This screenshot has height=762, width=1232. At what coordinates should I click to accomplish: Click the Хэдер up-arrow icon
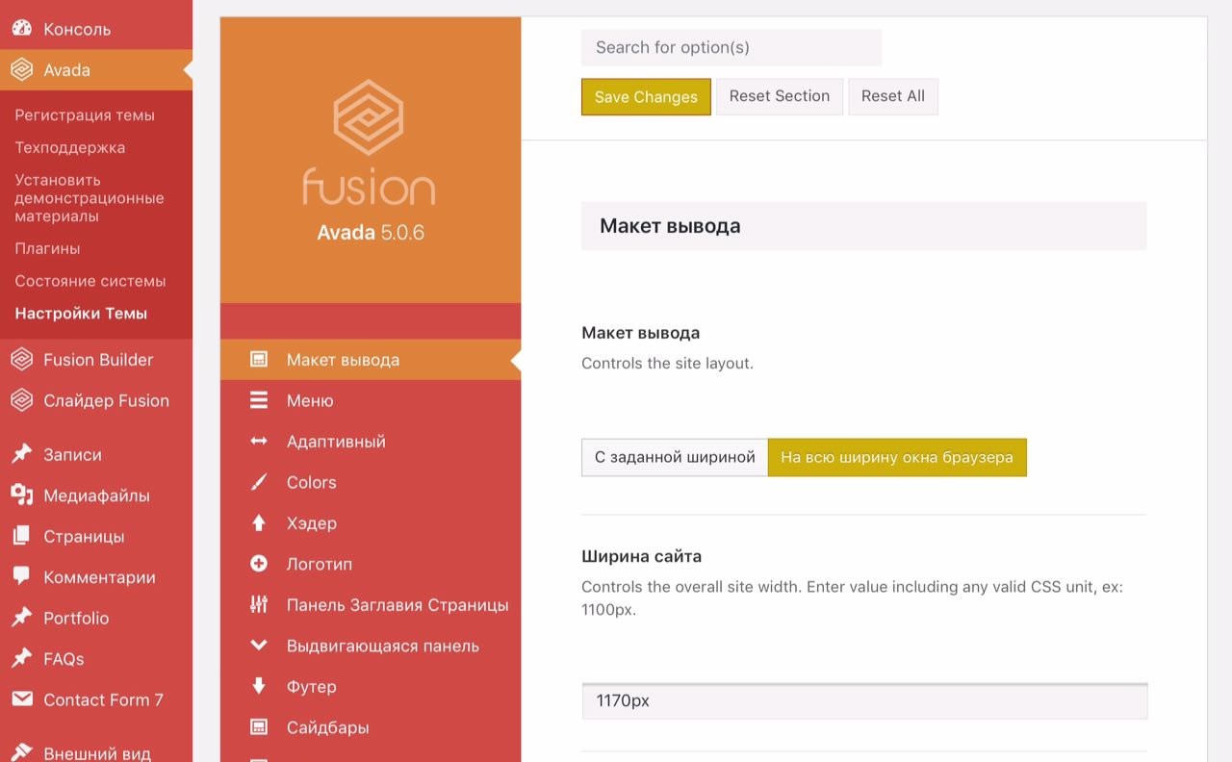(259, 523)
